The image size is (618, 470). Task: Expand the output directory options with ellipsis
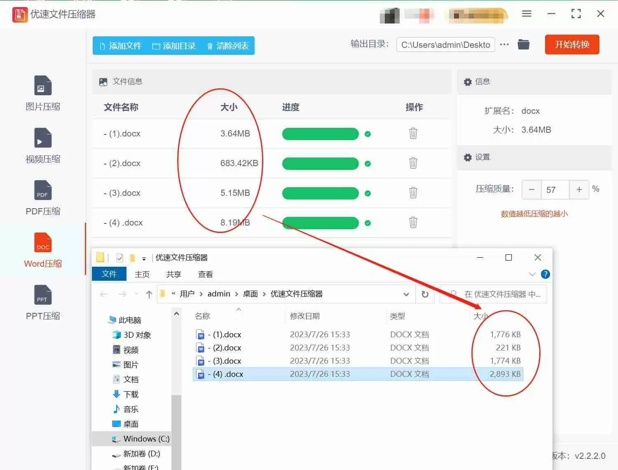pos(504,45)
